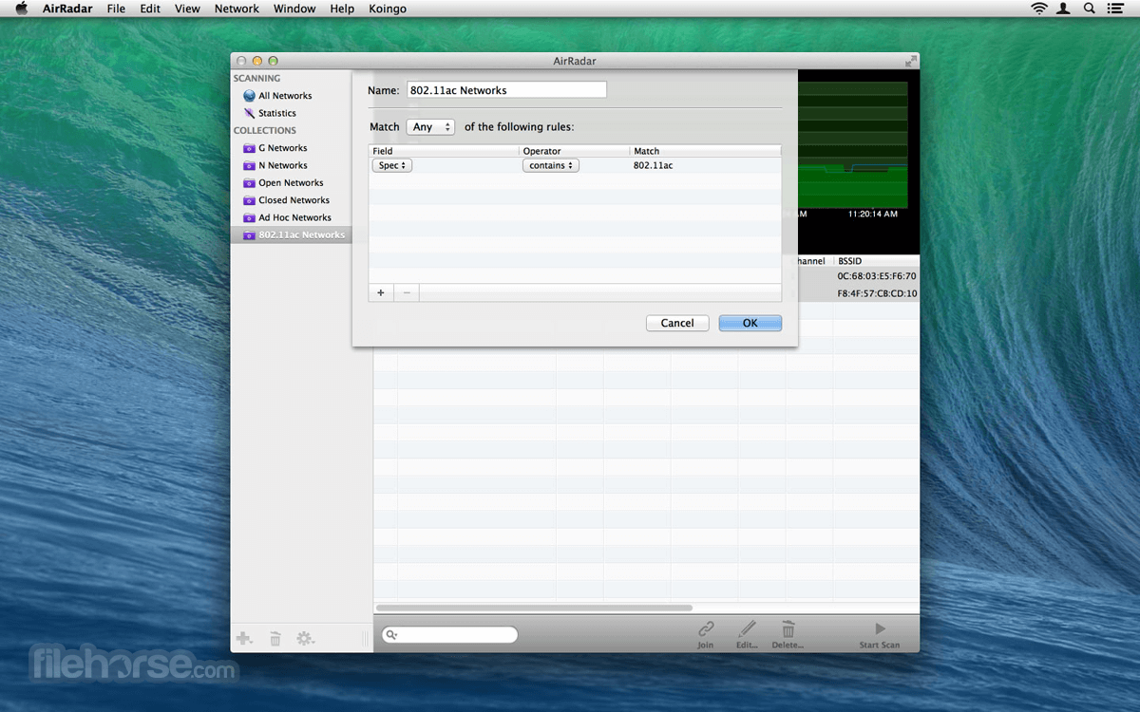Click Ad Hoc Networks collection folder icon
Screen dimensions: 1140x712
[249, 217]
